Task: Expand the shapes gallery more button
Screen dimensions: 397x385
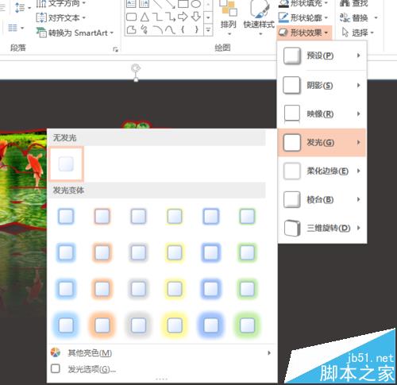Action: pos(208,29)
